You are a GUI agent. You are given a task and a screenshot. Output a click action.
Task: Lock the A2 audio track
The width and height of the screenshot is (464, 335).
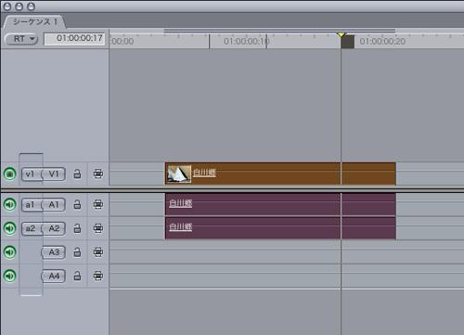[77, 228]
